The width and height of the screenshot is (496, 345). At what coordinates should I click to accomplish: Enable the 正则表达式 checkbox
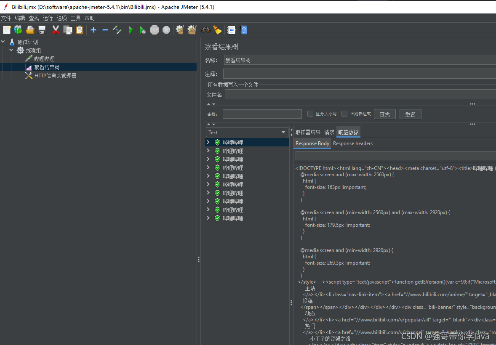click(344, 114)
